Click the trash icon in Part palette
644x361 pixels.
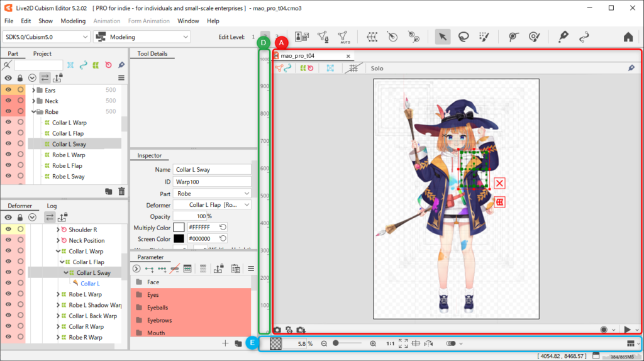point(121,191)
